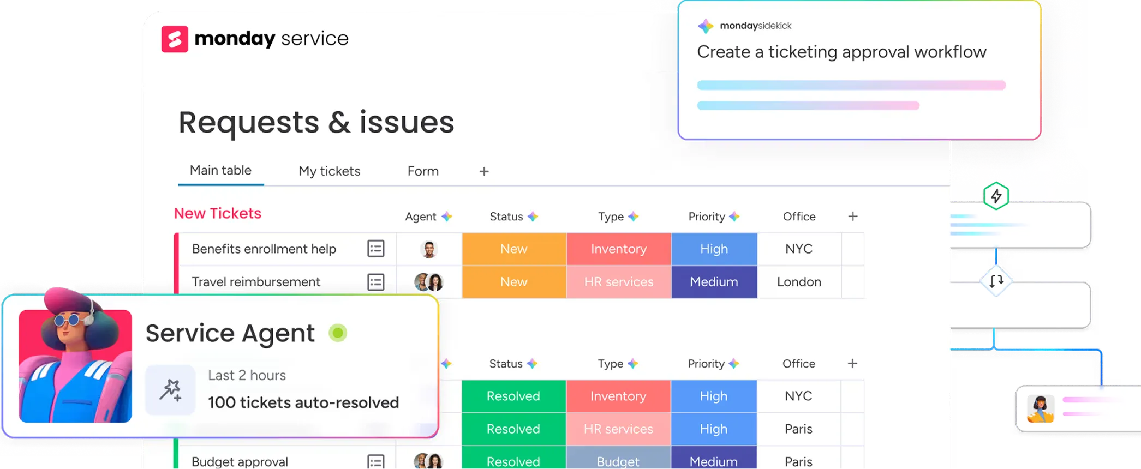Image resolution: width=1141 pixels, height=469 pixels.
Task: Add a column to the New Tickets group
Action: (x=853, y=217)
